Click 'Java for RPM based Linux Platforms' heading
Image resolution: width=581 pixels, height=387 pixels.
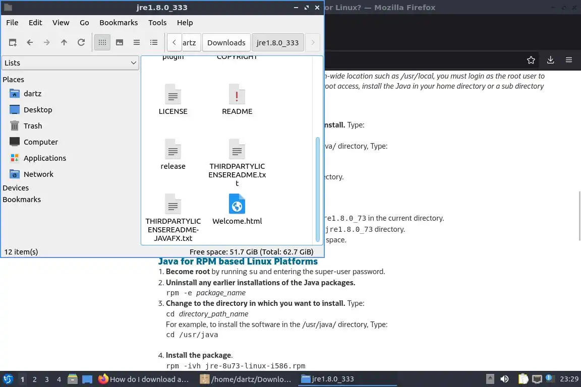coord(238,262)
